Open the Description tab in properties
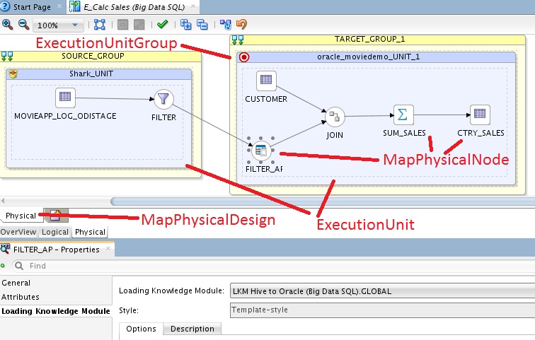Image resolution: width=535 pixels, height=340 pixels. (192, 329)
